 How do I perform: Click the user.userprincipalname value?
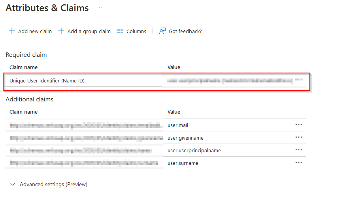[194, 150]
